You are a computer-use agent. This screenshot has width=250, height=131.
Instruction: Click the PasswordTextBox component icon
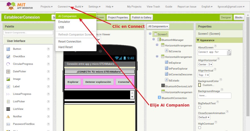(8, 124)
